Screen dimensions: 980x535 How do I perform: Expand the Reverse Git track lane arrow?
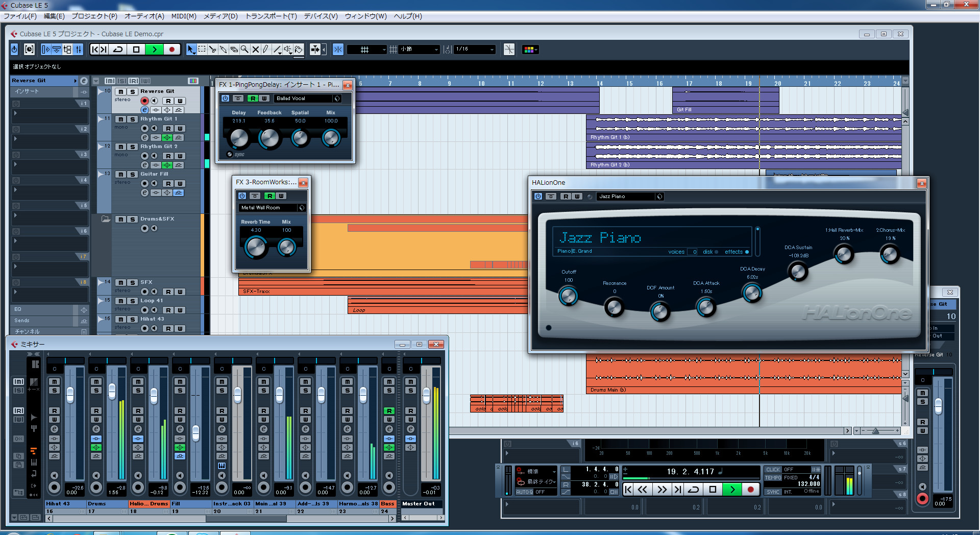tap(101, 92)
